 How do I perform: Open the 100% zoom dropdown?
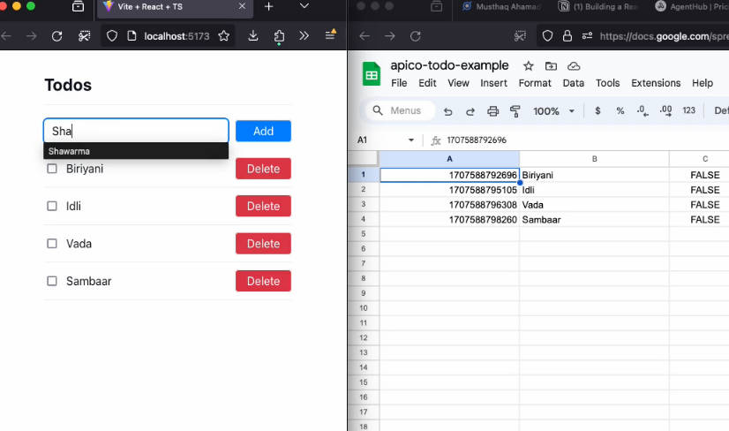tap(553, 111)
